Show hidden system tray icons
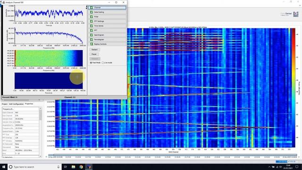Viewport: 302px width, 170px height. pyautogui.click(x=269, y=167)
